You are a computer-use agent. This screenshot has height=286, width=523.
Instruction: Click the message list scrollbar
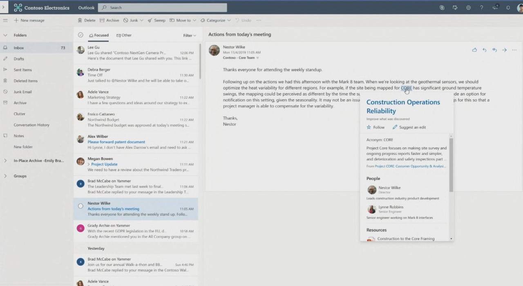pos(200,61)
